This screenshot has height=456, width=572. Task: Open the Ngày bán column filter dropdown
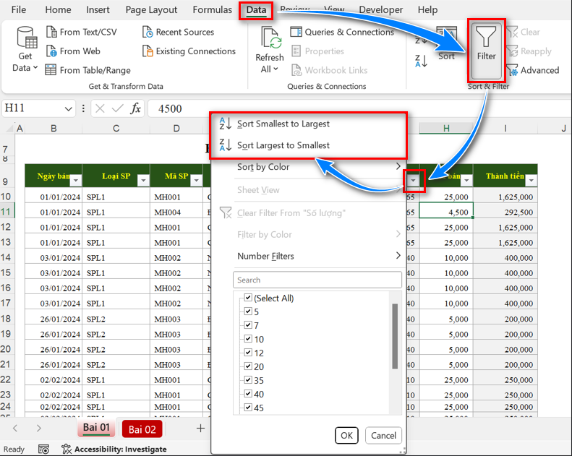tap(76, 180)
